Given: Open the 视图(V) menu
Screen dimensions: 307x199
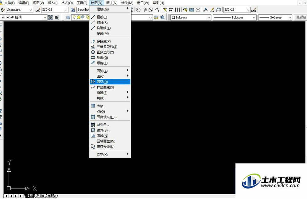Looking at the screenshot, I should pyautogui.click(x=38, y=3).
